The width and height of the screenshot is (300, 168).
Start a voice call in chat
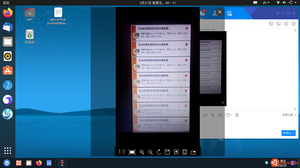(x=279, y=23)
